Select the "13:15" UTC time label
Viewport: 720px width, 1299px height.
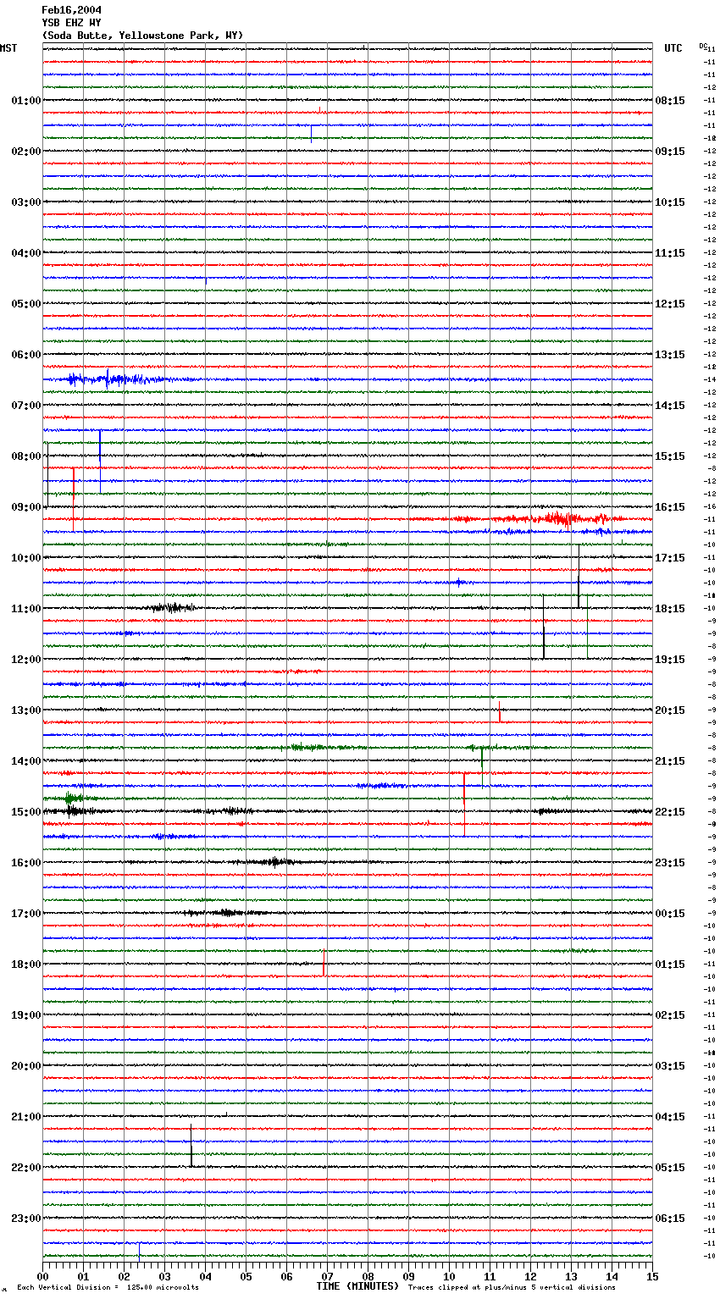(670, 355)
